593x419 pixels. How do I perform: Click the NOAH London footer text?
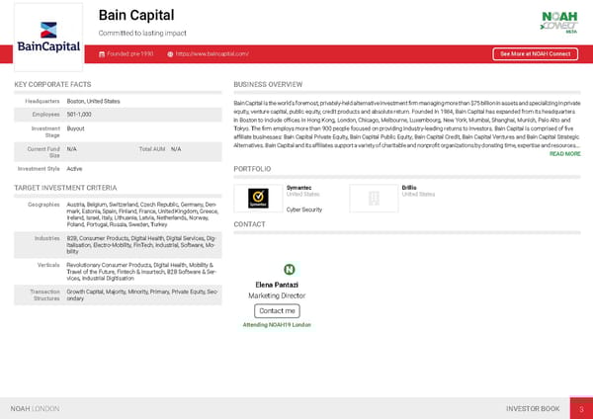(35, 408)
